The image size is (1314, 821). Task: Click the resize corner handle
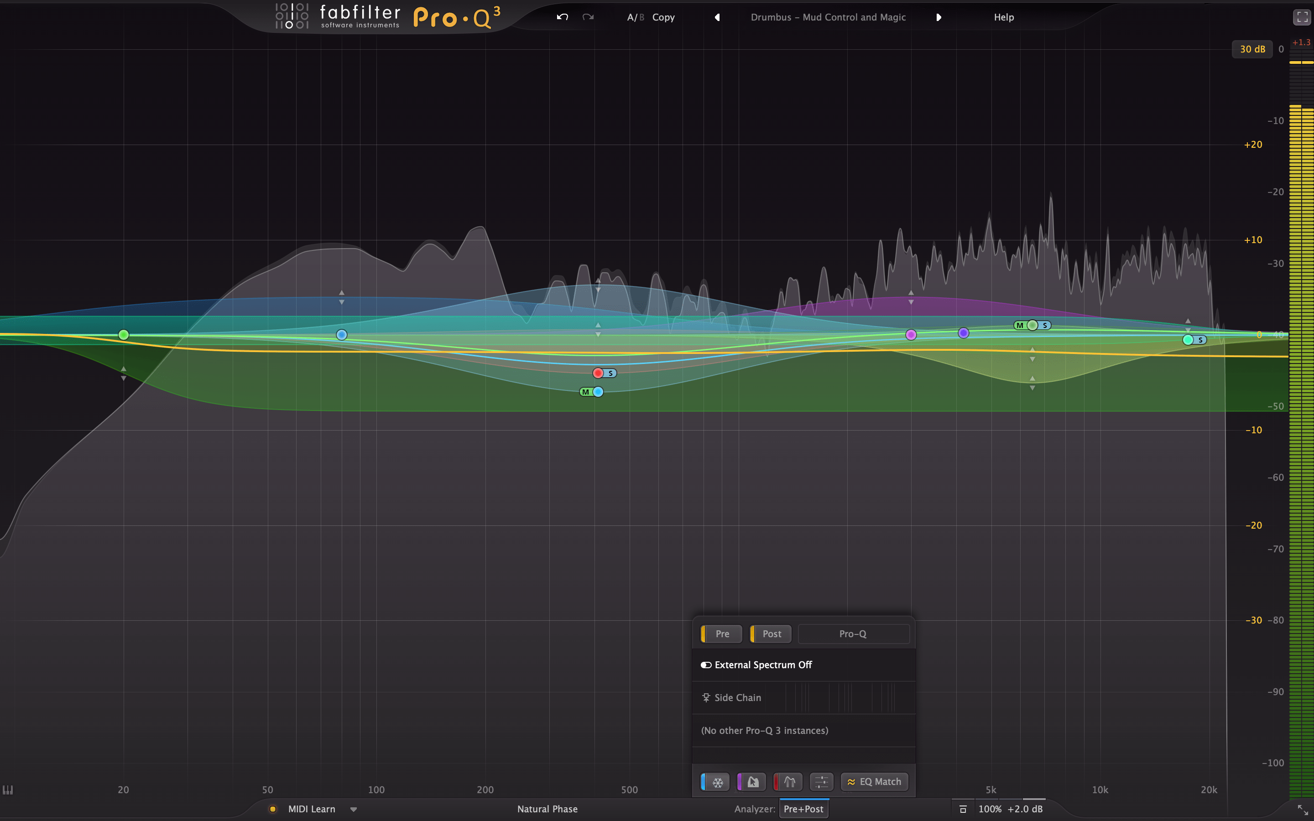tap(1303, 810)
